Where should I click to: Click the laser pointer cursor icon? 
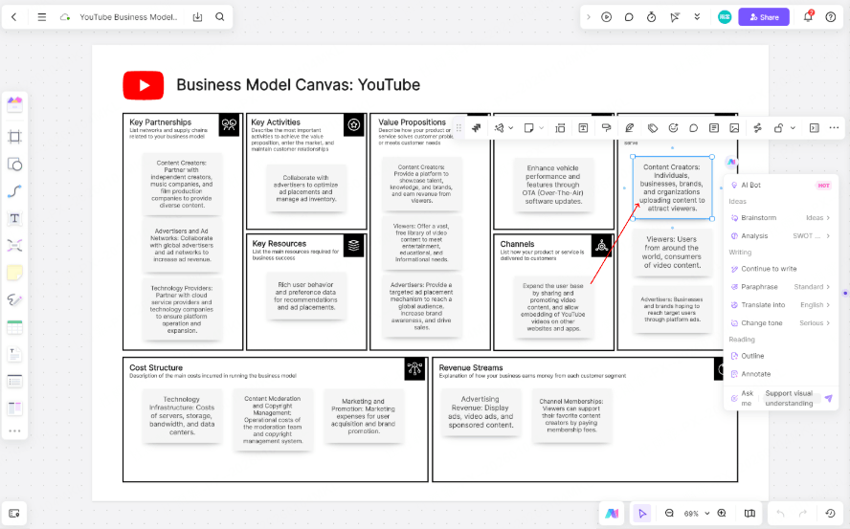click(x=675, y=17)
